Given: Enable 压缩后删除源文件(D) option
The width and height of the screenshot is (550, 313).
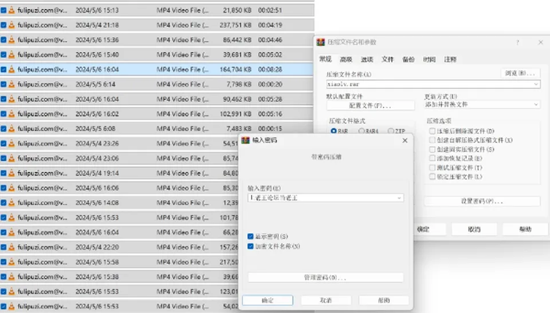Looking at the screenshot, I should click(x=432, y=131).
